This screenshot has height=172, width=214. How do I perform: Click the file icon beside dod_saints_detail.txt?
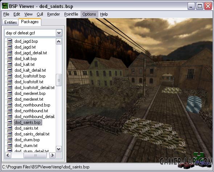10,134
